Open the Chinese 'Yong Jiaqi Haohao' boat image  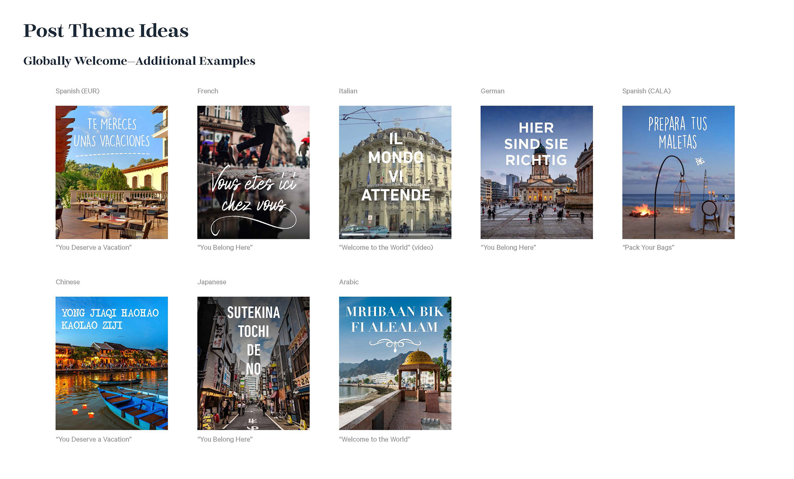point(112,363)
